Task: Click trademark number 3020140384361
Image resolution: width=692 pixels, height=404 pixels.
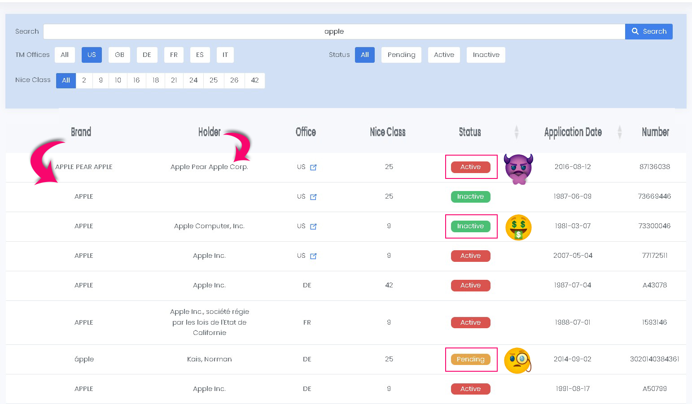Action: (654, 359)
